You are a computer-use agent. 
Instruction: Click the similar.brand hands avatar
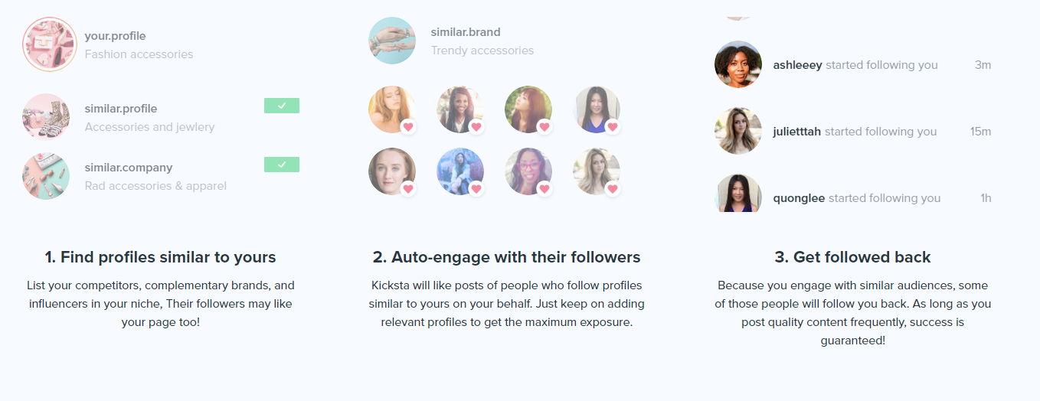pyautogui.click(x=392, y=41)
